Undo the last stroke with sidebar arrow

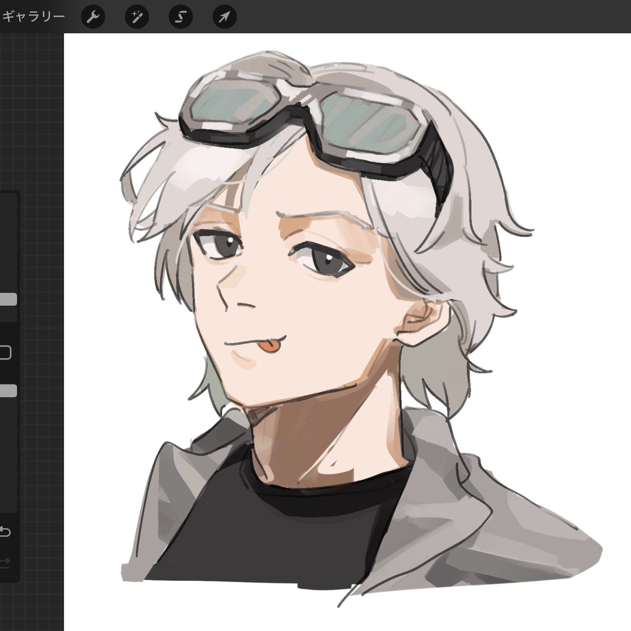5,532
